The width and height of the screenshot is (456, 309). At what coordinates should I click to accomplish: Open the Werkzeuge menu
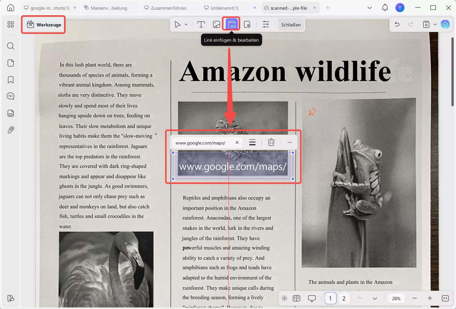click(x=43, y=24)
